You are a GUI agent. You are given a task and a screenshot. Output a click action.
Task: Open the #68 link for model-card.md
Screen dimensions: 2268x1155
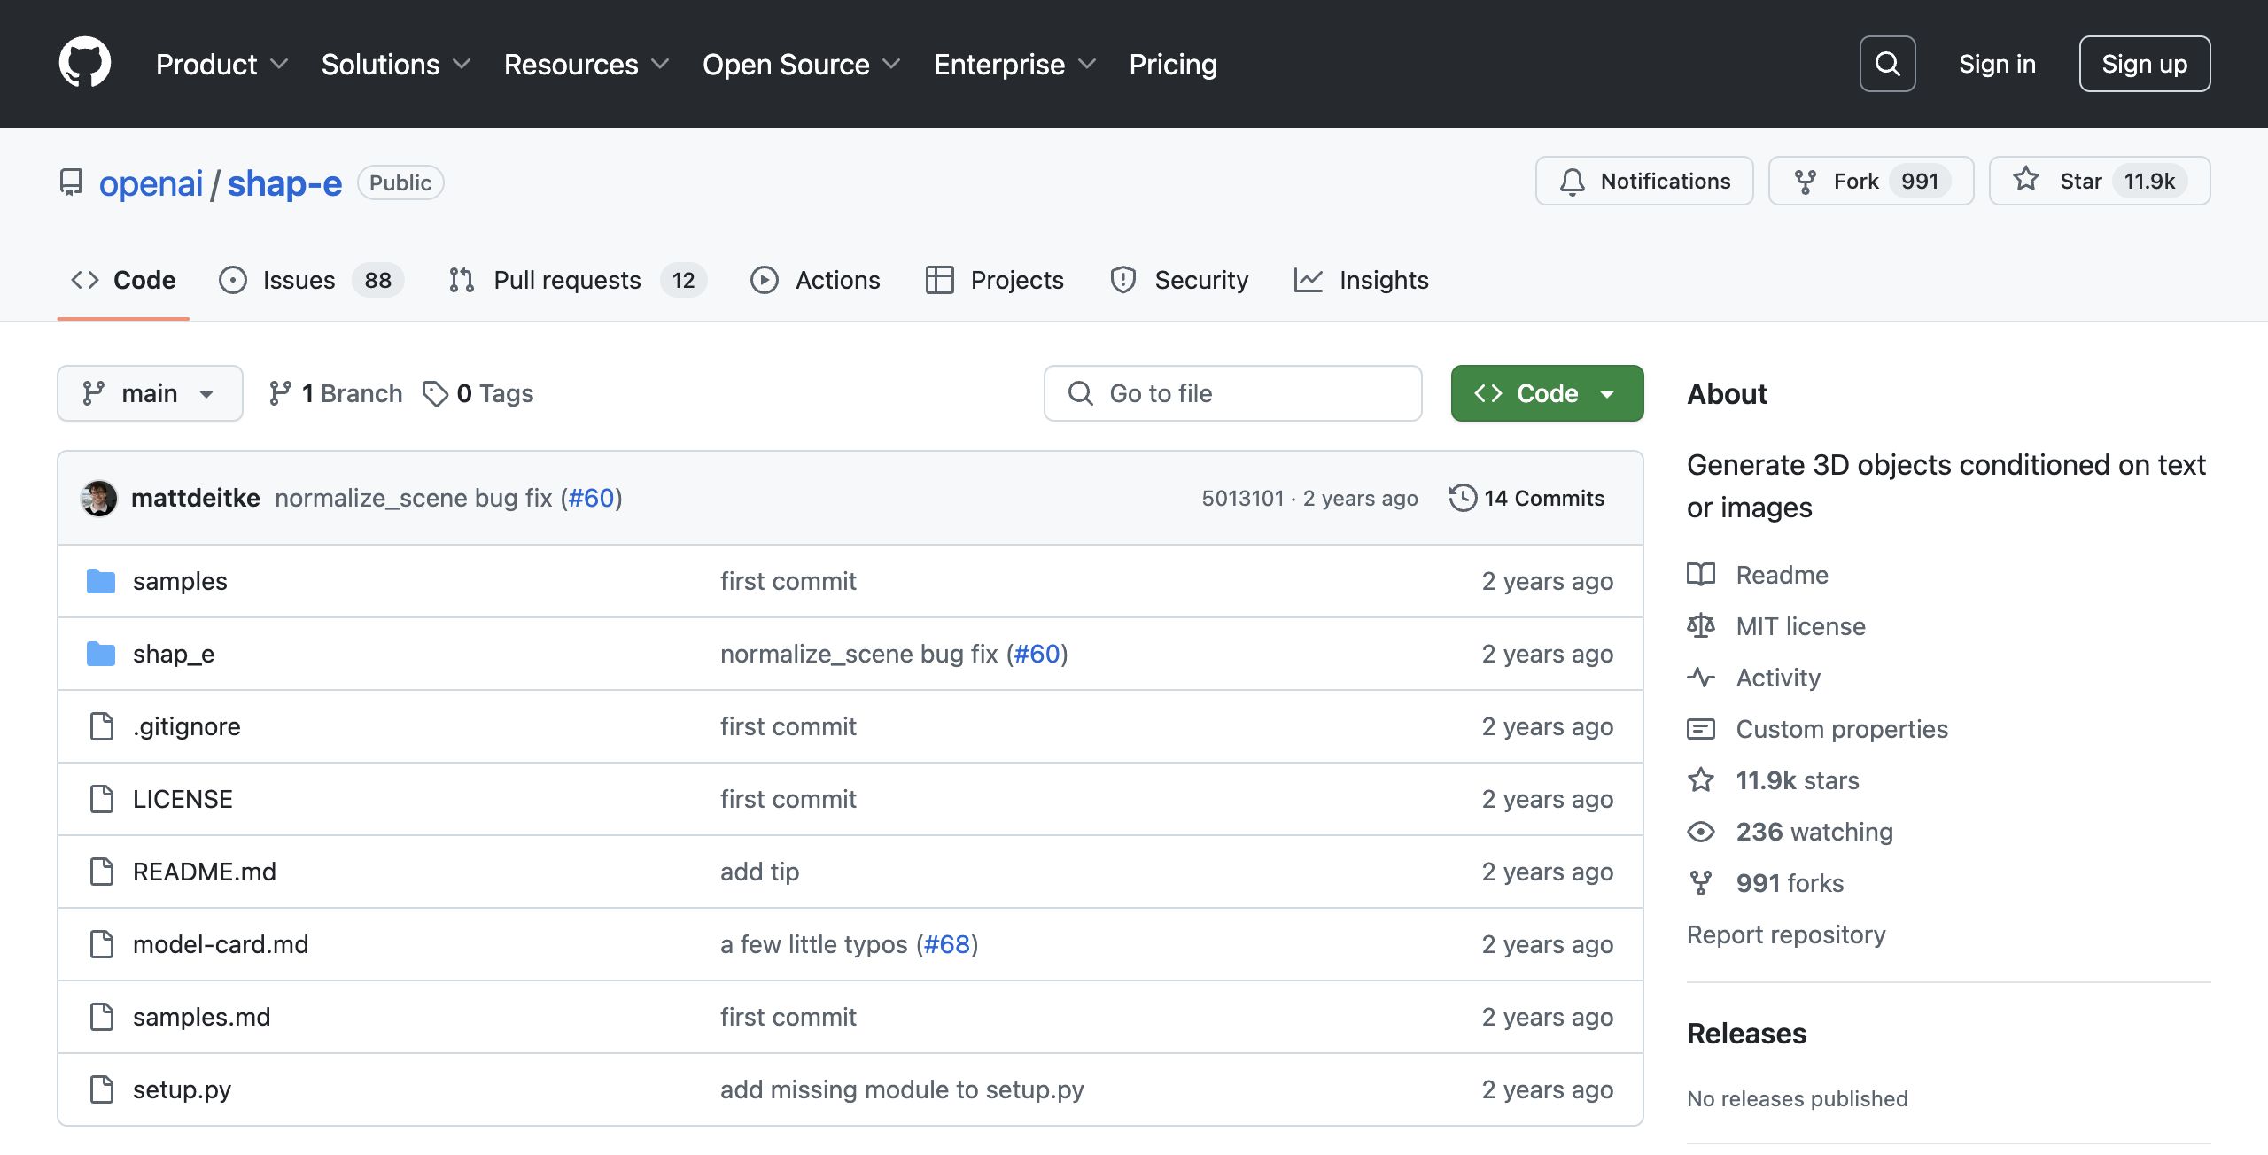947,944
